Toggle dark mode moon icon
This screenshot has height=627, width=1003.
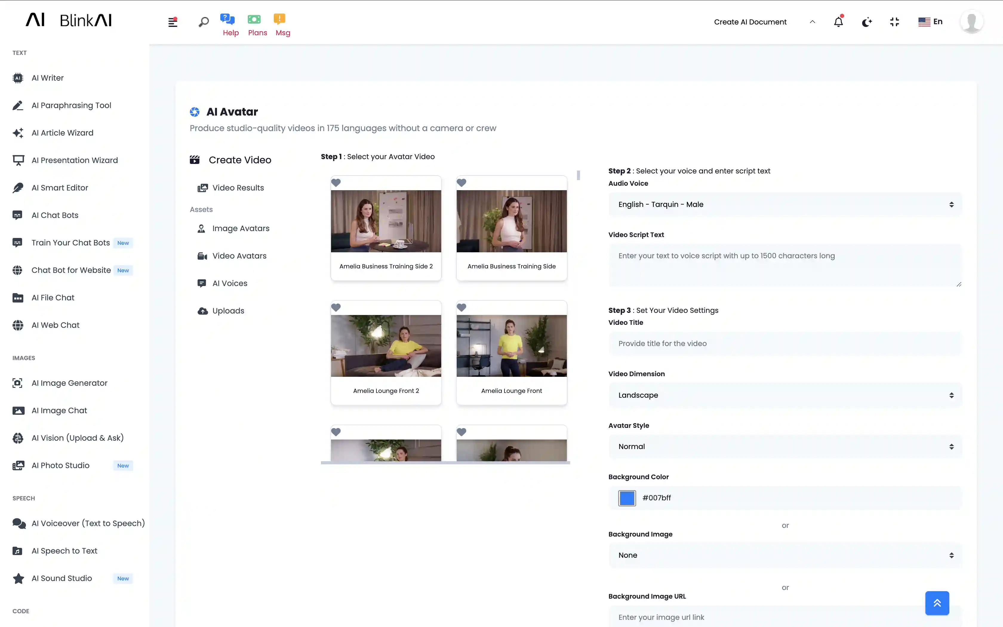pos(867,22)
